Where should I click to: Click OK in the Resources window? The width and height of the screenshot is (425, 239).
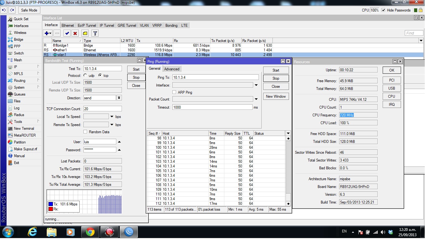(392, 70)
